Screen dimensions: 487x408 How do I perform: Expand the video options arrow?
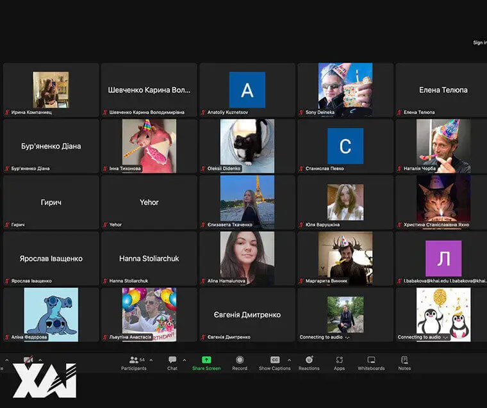point(40,359)
